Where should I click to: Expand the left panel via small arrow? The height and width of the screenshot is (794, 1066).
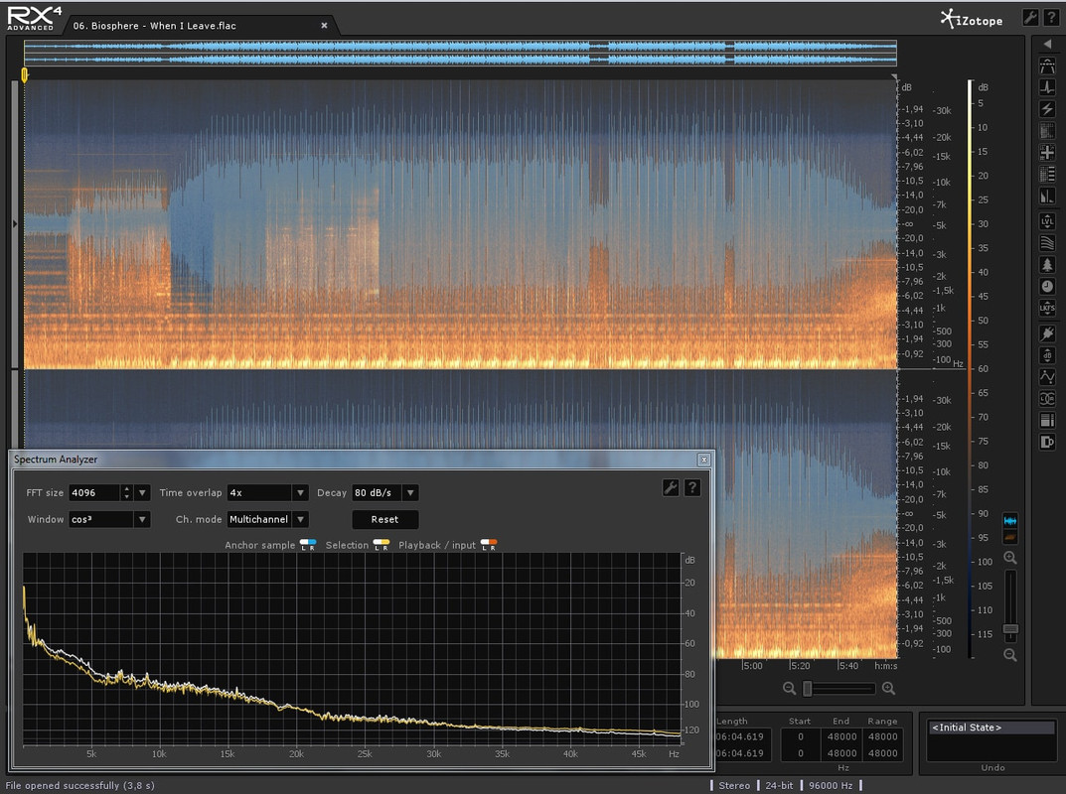pyautogui.click(x=14, y=223)
